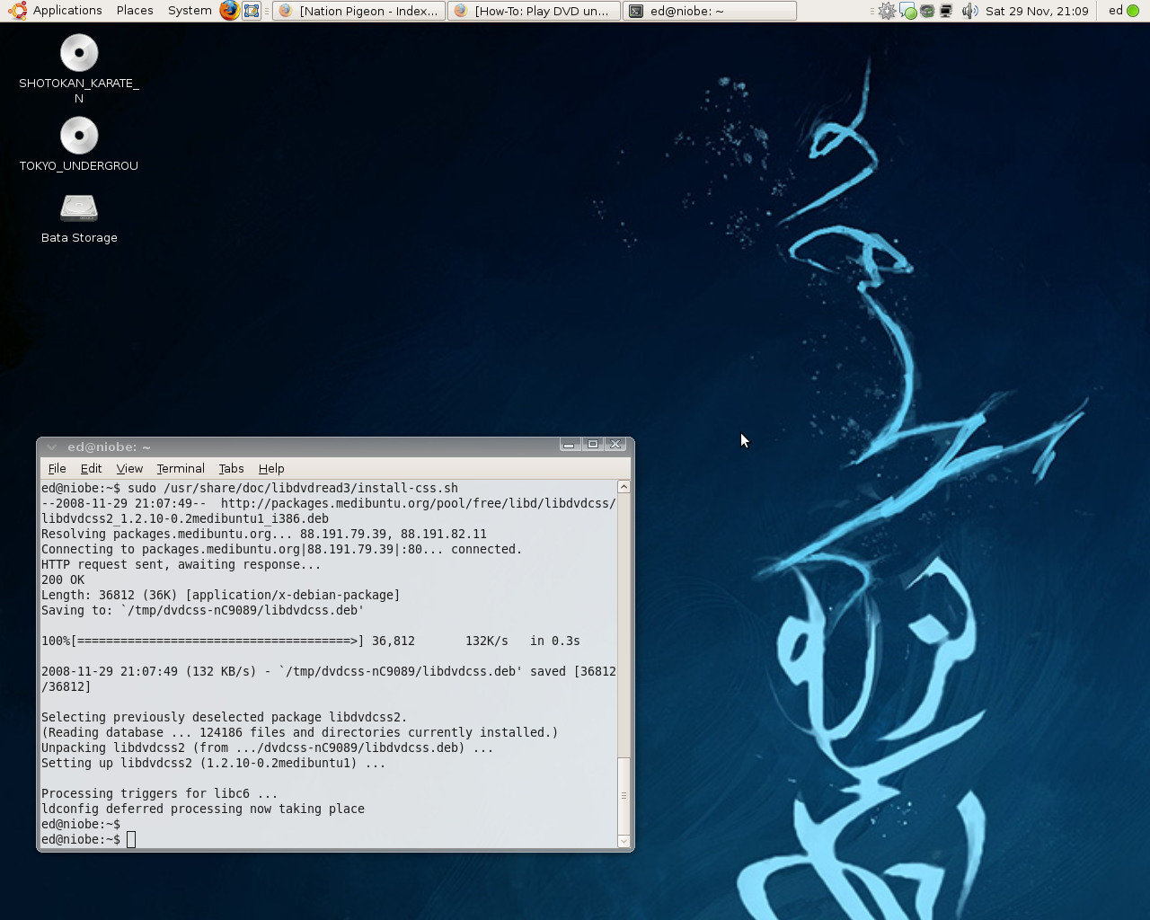
Task: Open the terminal Help menu
Action: pos(271,468)
